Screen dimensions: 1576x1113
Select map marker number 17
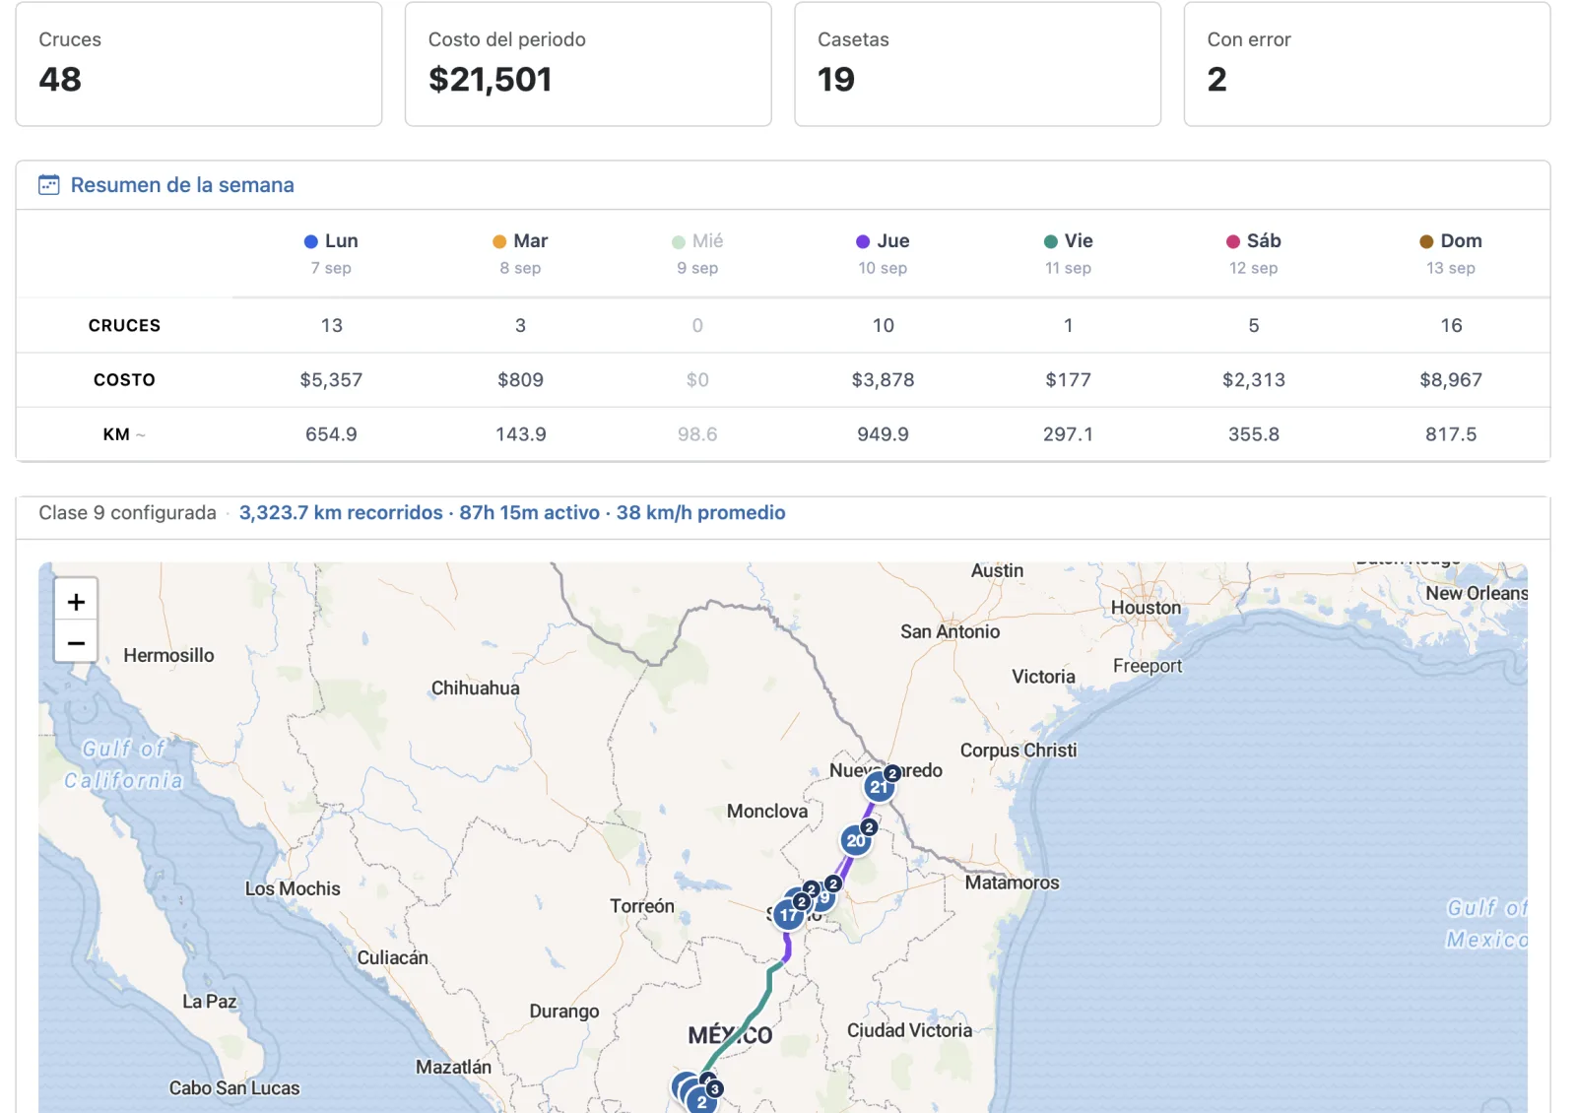point(788,915)
